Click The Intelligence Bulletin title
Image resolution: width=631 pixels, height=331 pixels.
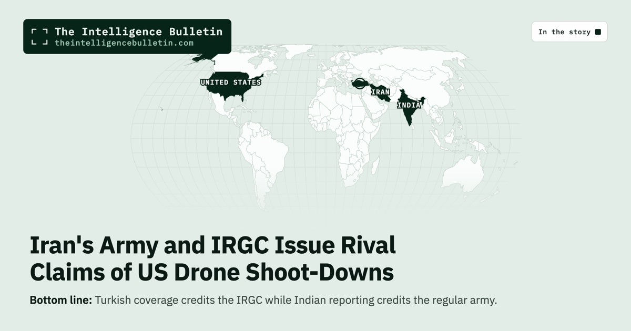[x=139, y=32]
